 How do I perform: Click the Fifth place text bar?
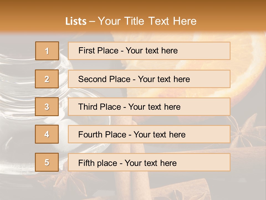point(149,162)
